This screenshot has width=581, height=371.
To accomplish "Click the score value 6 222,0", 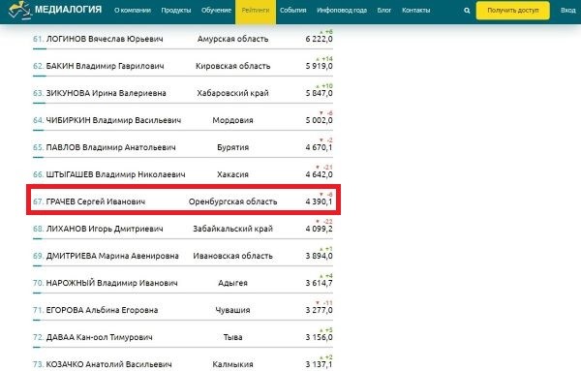I will [319, 39].
